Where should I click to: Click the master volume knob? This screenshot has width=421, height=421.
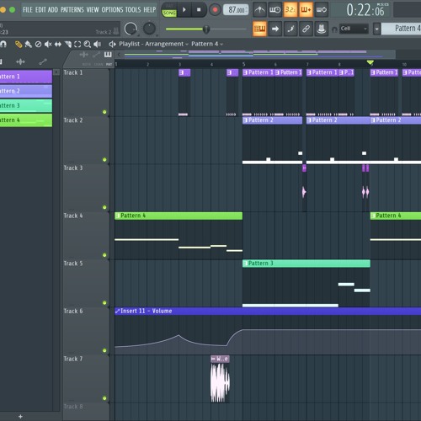click(x=131, y=29)
